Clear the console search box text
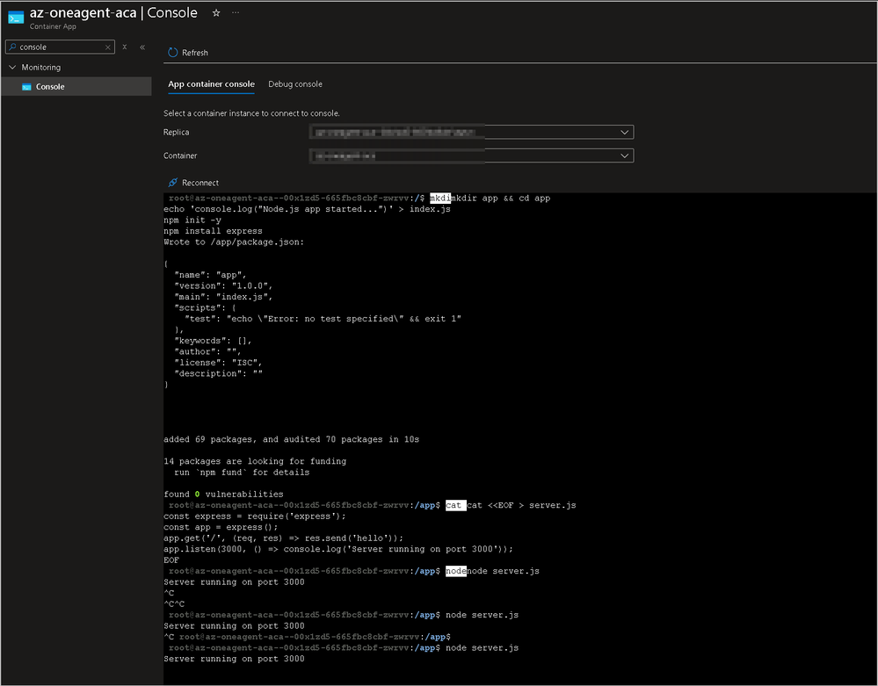The image size is (878, 686). click(107, 47)
